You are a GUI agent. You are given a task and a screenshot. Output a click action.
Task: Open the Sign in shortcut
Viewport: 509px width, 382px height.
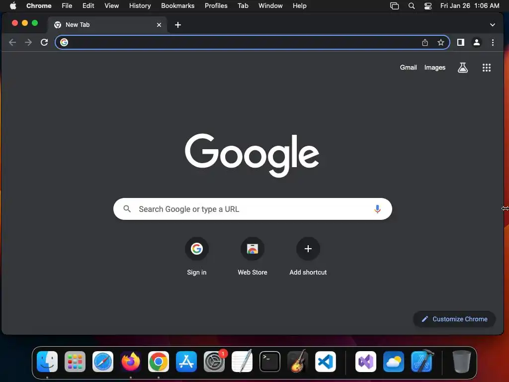(197, 257)
